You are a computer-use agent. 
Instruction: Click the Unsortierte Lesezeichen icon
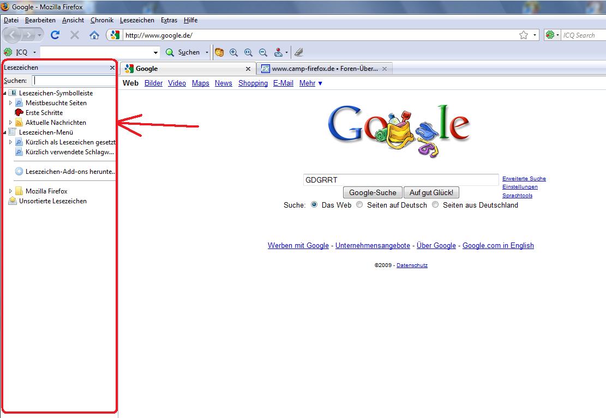click(x=13, y=201)
